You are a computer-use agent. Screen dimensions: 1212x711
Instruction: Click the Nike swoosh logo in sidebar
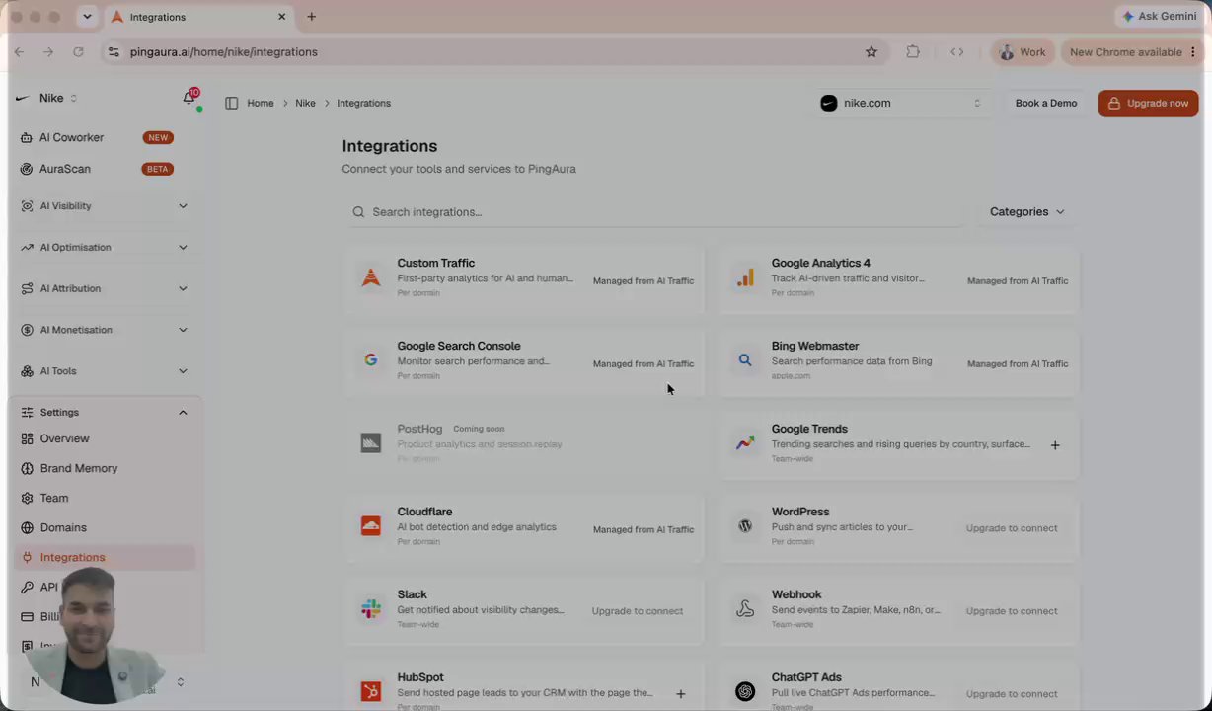(22, 98)
